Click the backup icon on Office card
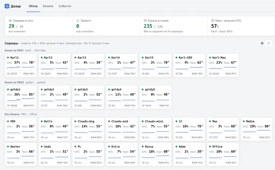275x170 pixels. [210, 163]
